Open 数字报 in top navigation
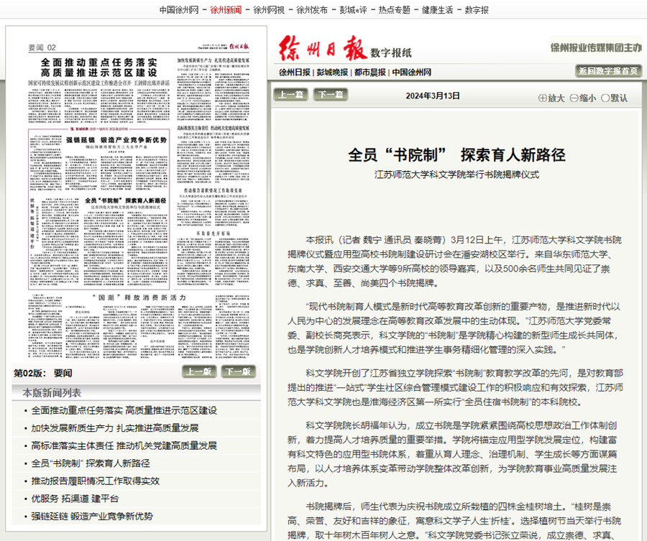 coord(476,10)
